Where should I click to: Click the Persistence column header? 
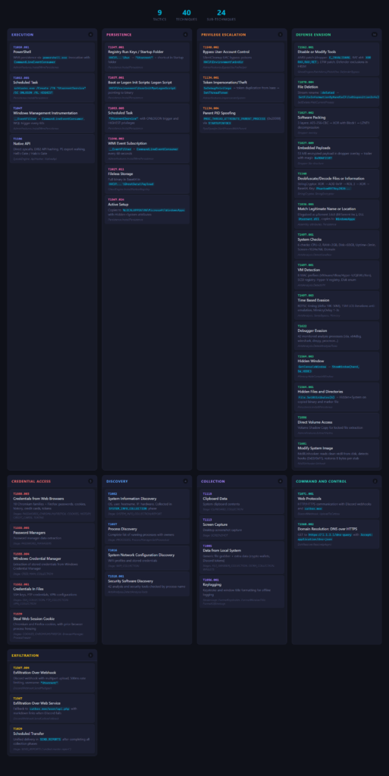click(x=119, y=35)
